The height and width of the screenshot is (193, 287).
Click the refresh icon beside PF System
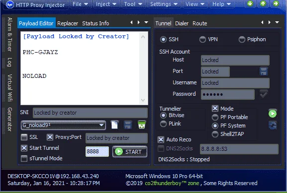(273, 126)
